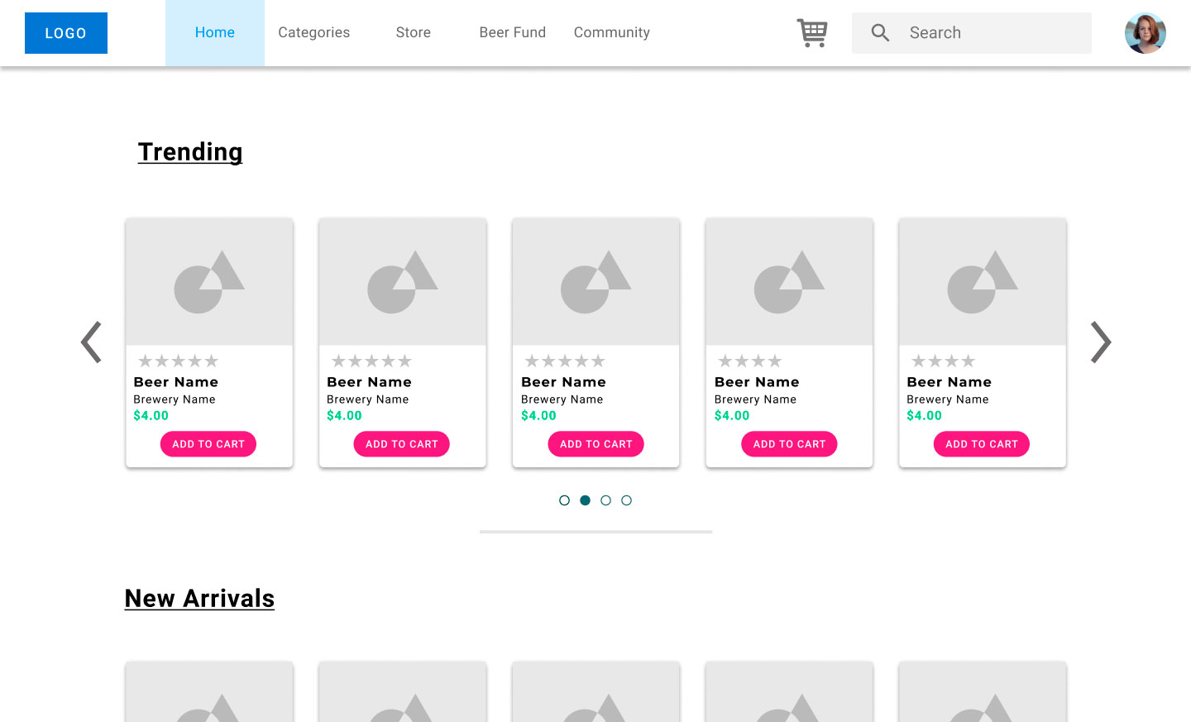1191x722 pixels.
Task: Go to the previous Trending slide
Action: click(x=91, y=342)
